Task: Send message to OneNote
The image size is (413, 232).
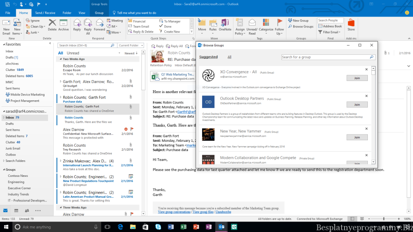Action: [x=225, y=25]
